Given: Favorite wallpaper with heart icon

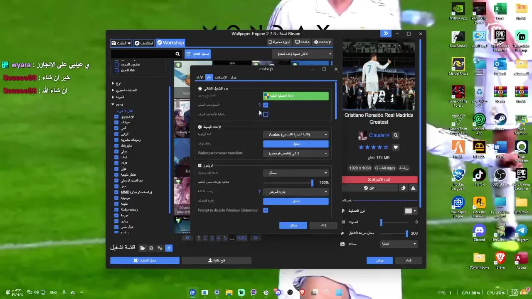Looking at the screenshot, I should [395, 147].
